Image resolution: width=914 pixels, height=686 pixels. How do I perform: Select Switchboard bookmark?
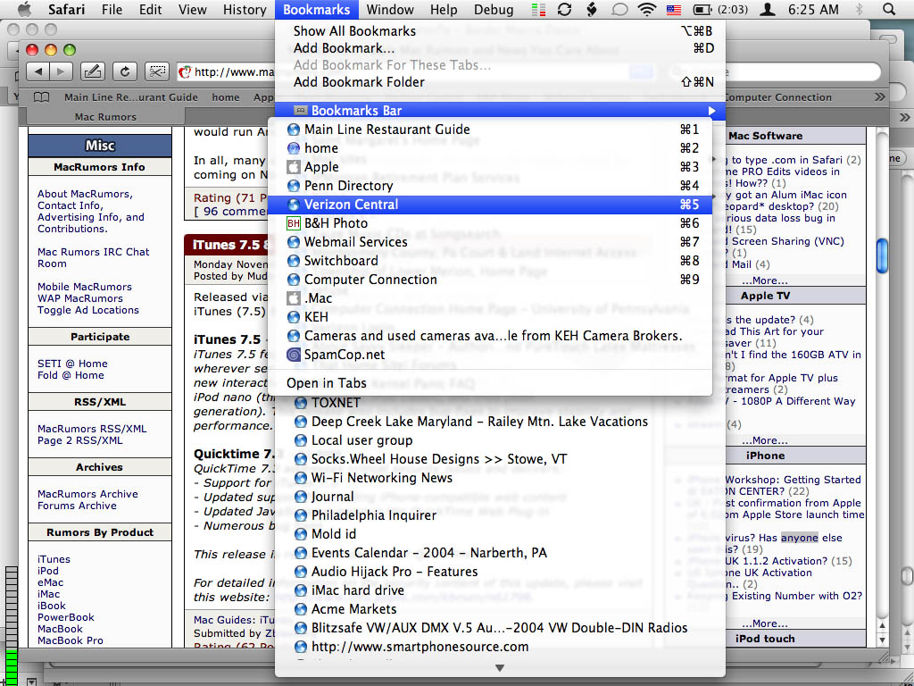pos(490,261)
